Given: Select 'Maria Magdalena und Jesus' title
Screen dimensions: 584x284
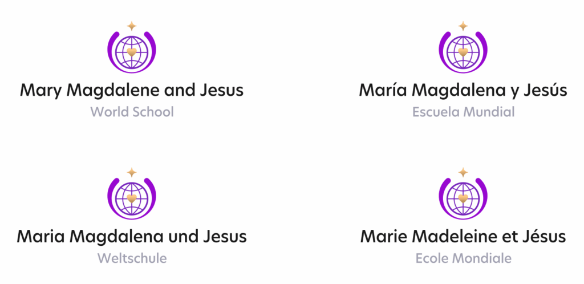Looking at the screenshot, I should pyautogui.click(x=132, y=237).
